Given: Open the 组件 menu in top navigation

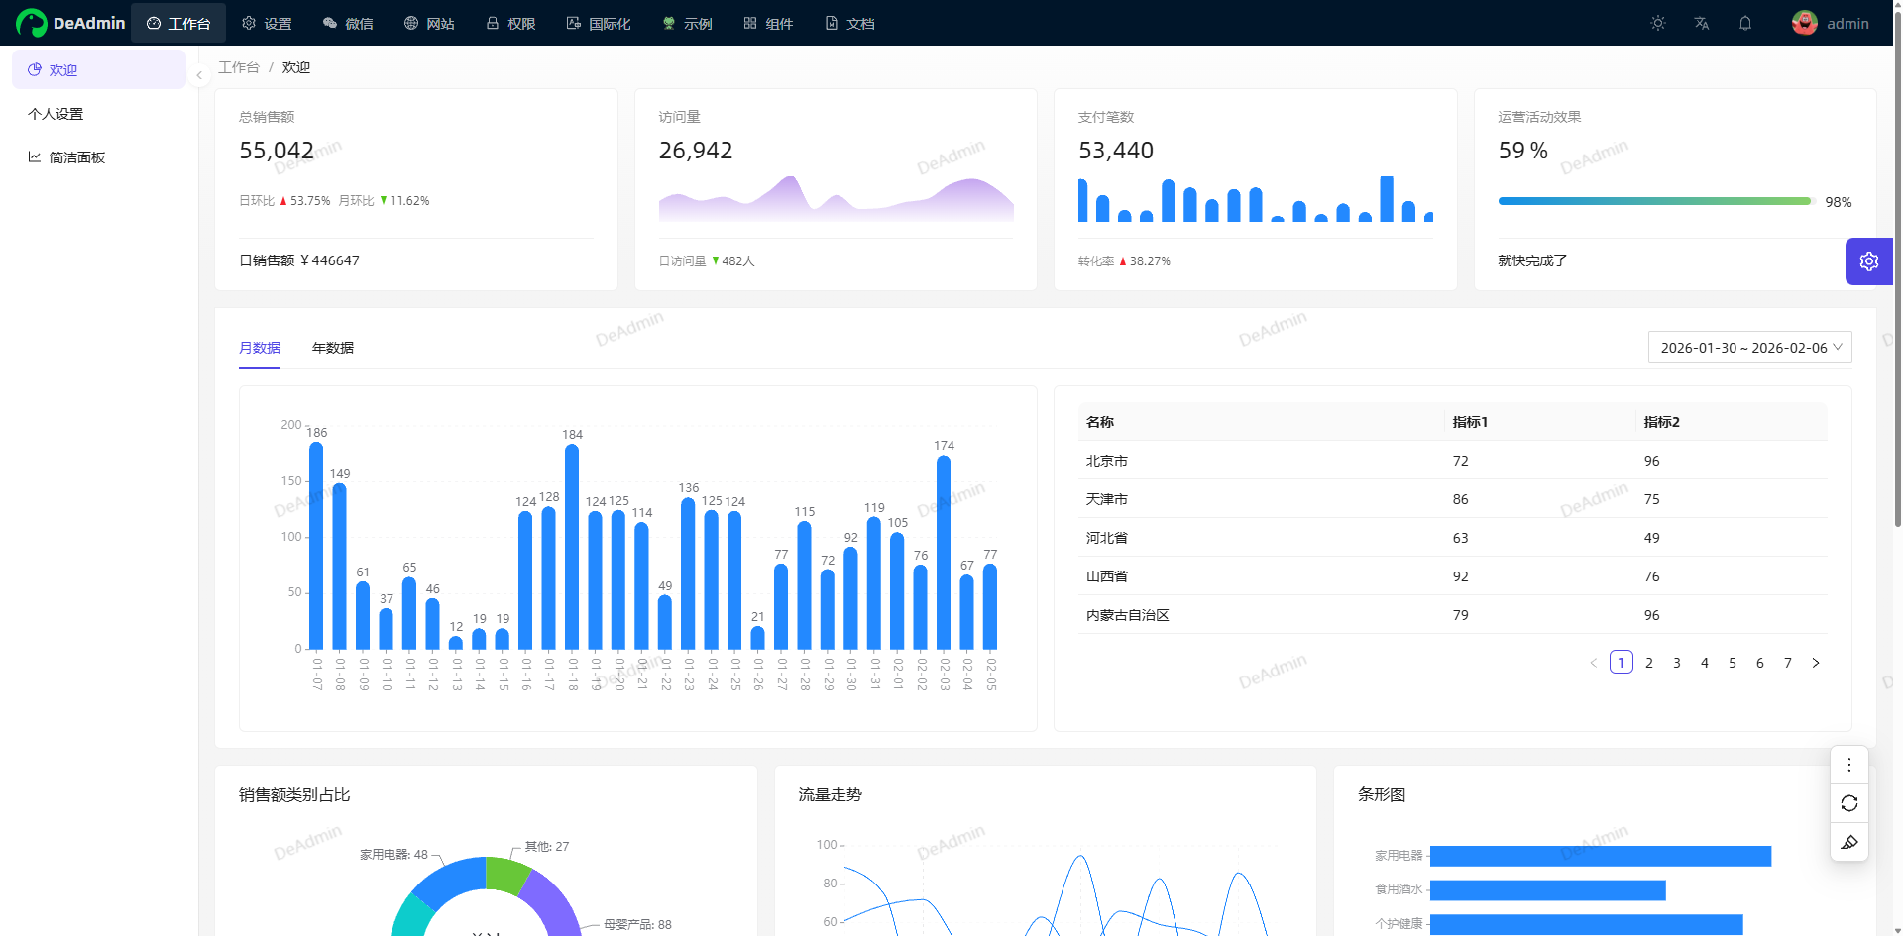Looking at the screenshot, I should 769,23.
